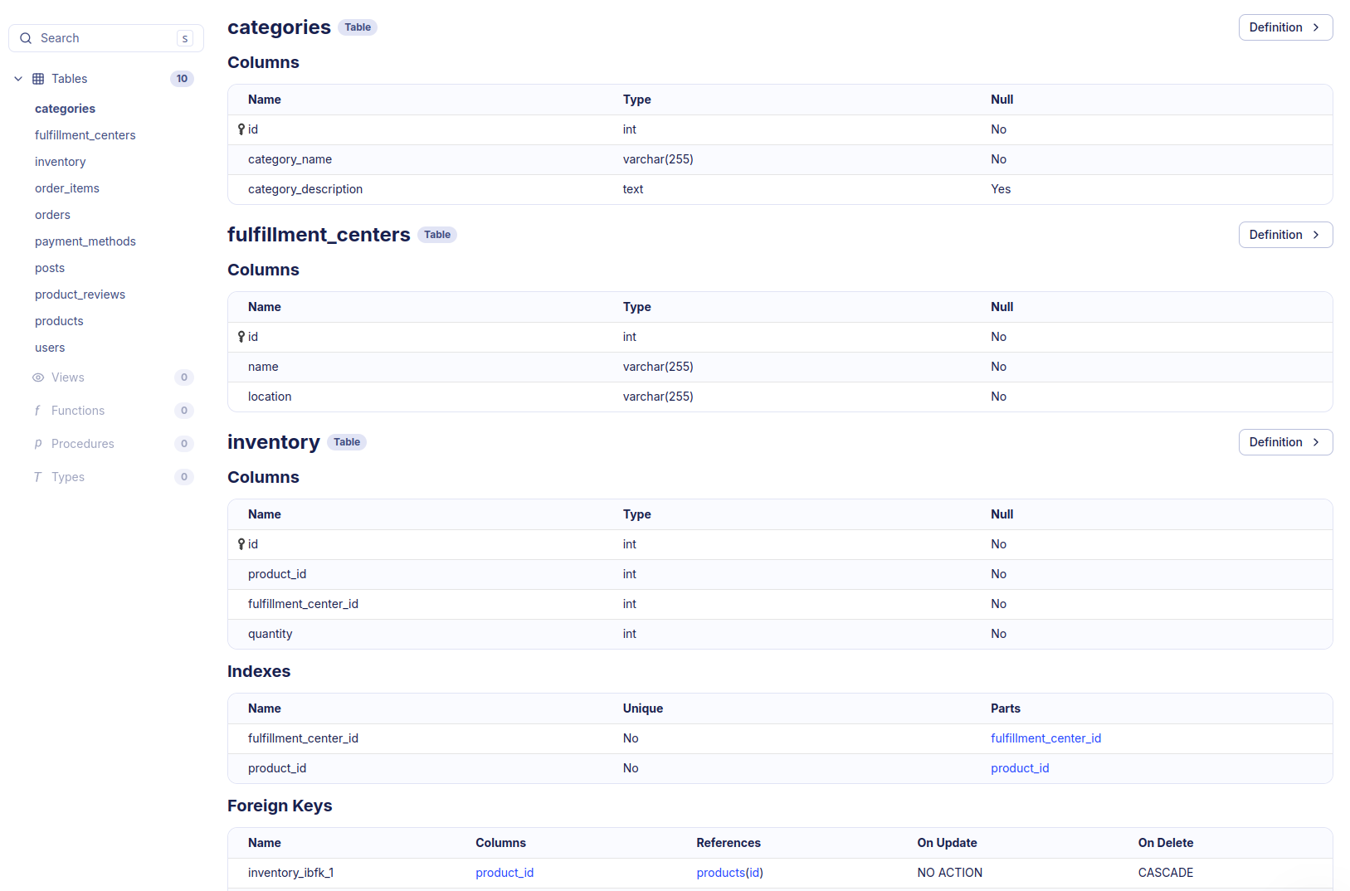Open Definition for fulfillment_centers table
This screenshot has height=891, width=1350.
tap(1285, 235)
